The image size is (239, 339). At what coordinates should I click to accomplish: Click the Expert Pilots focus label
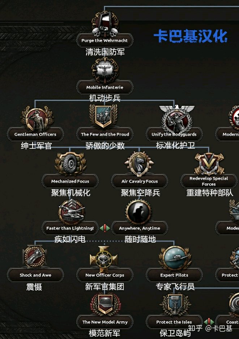click(x=174, y=275)
